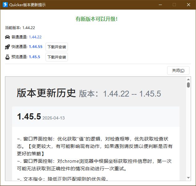The height and width of the screenshot is (186, 196).
Task: Click the normal channel version 1.44.22 link
Action: 35,37
